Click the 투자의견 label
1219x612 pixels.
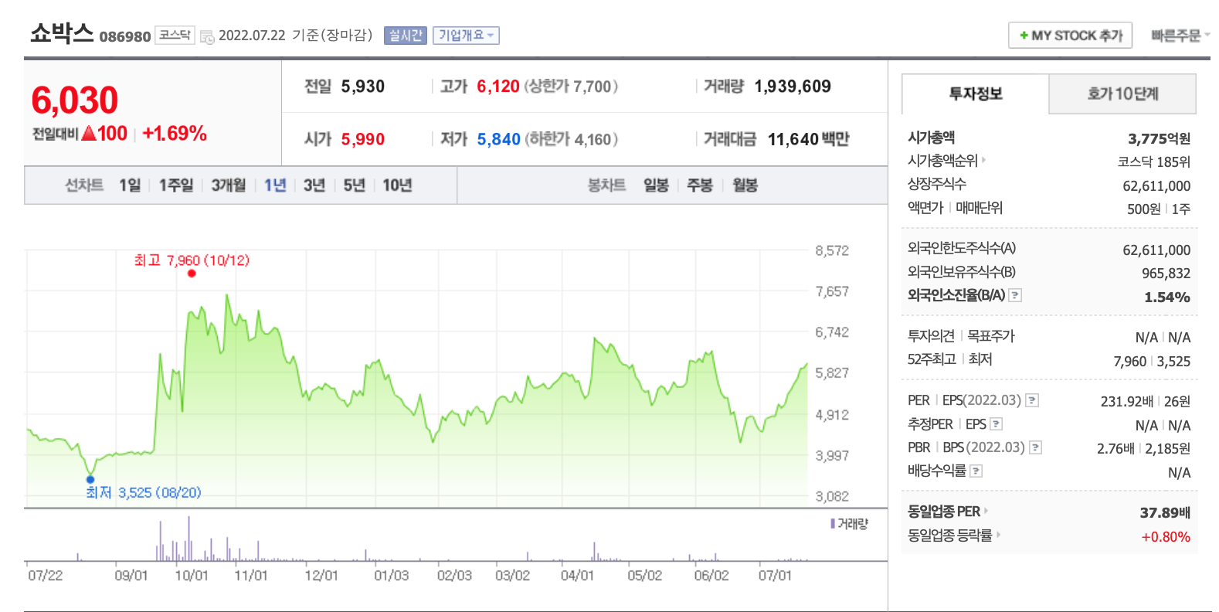point(931,336)
